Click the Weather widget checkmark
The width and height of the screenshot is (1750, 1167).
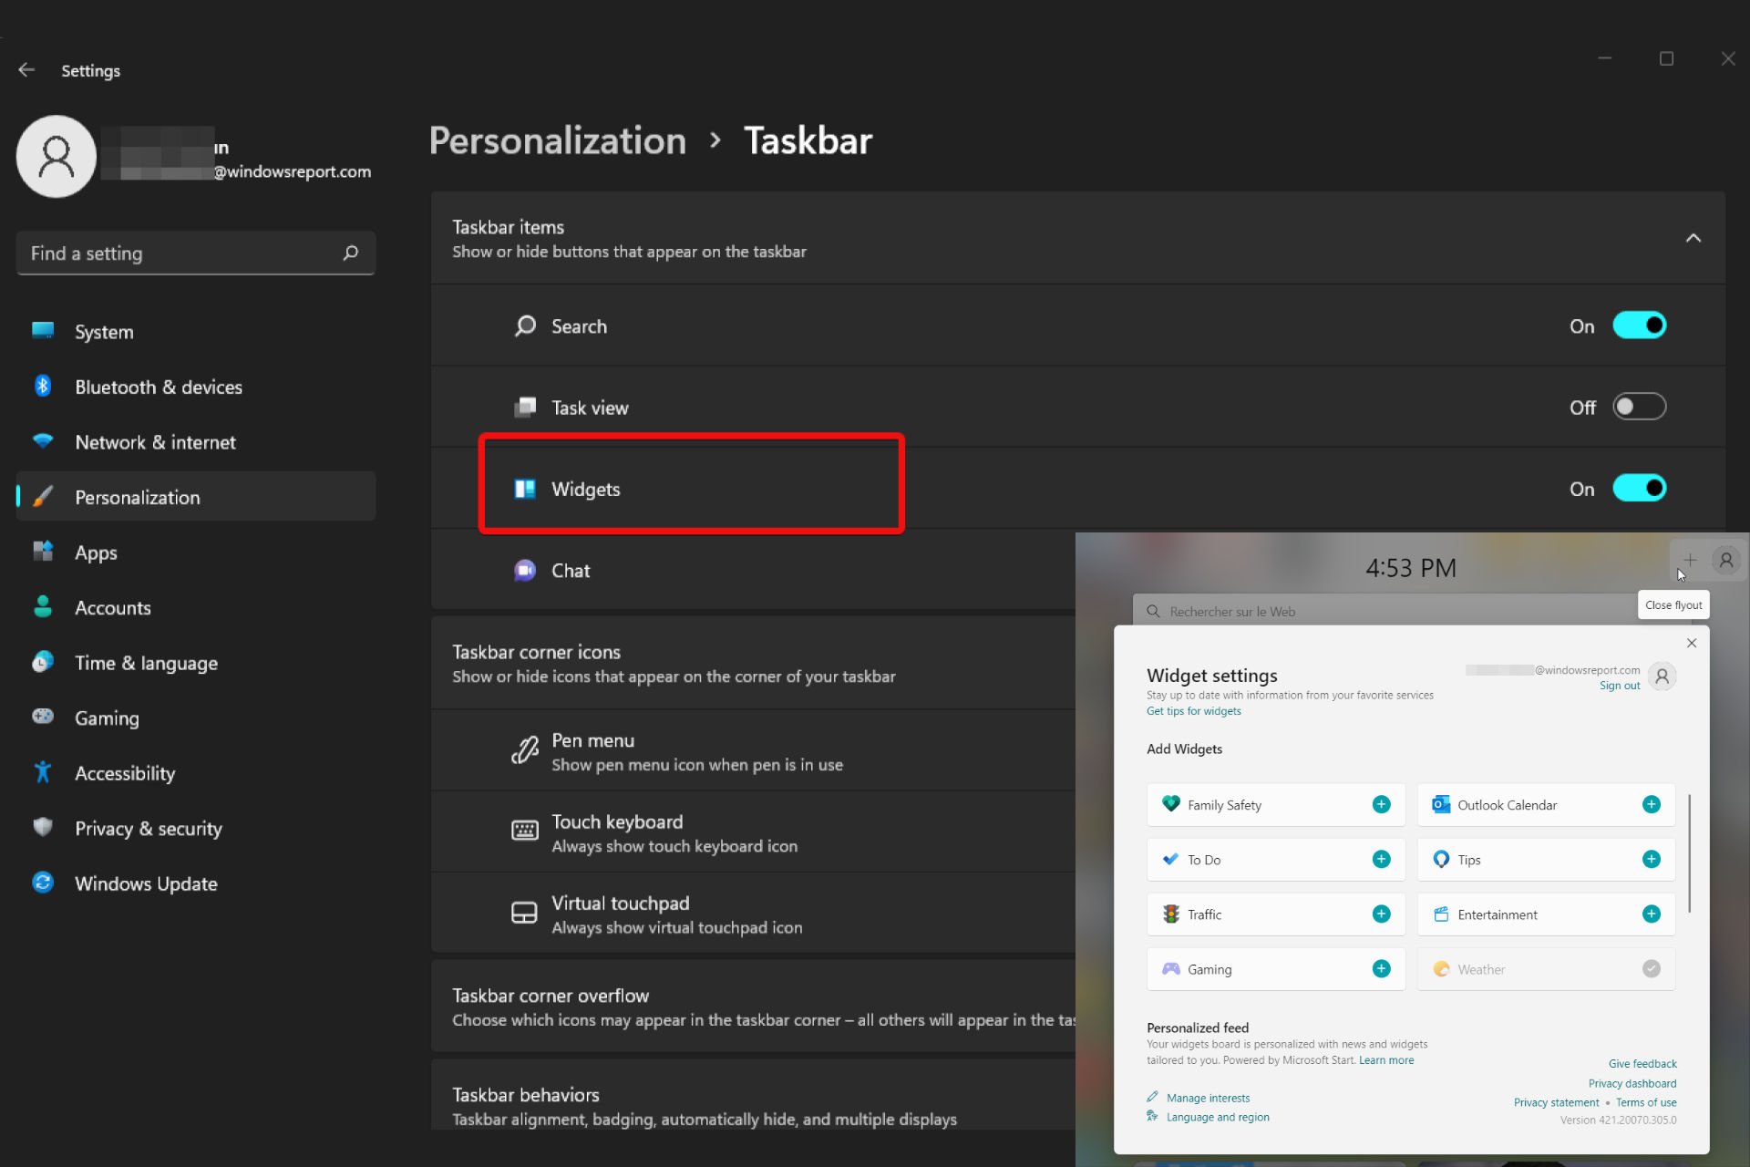[1652, 968]
